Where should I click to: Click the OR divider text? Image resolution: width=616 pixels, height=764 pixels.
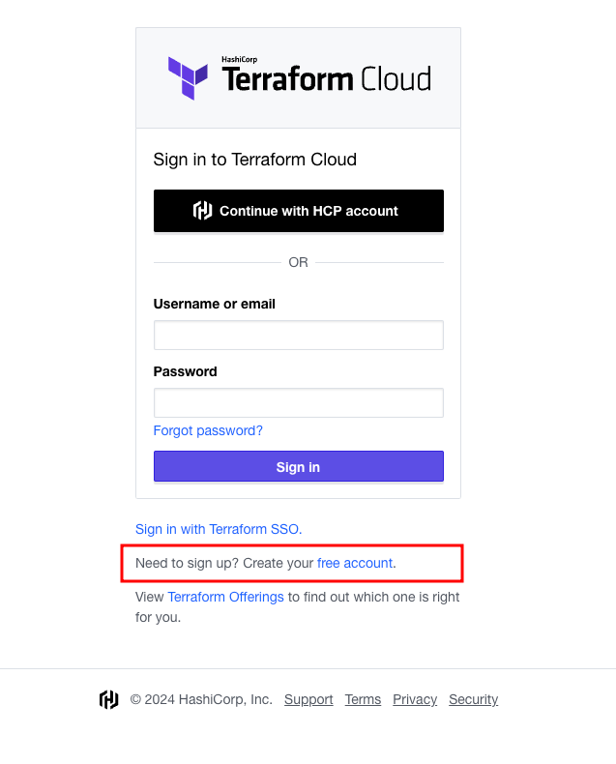pyautogui.click(x=298, y=262)
